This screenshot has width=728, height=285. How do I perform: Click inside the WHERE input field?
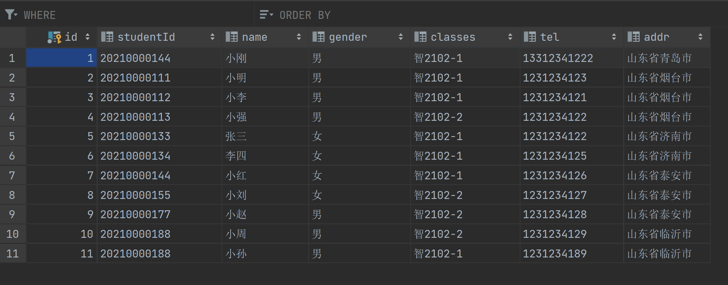(x=132, y=15)
